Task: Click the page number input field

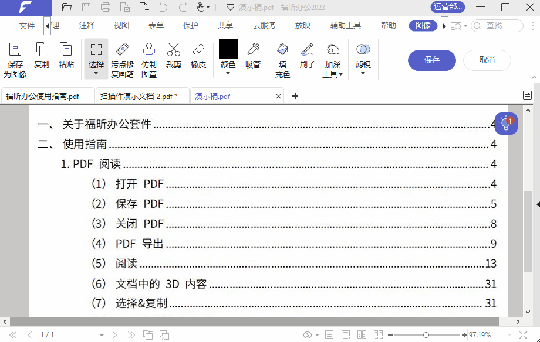Action: (65, 334)
